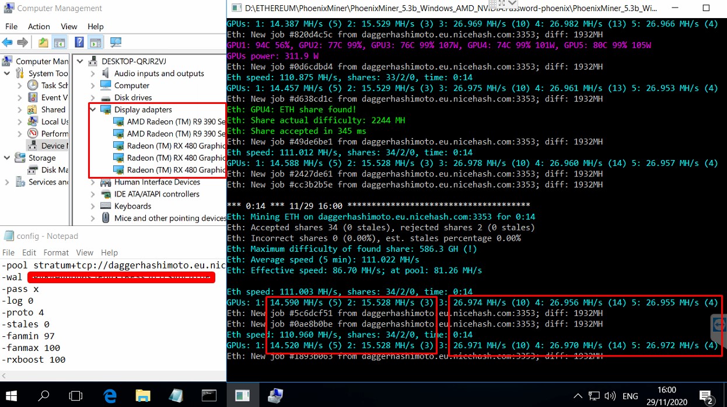Select the Task Scheduler clock icon

coord(33,85)
